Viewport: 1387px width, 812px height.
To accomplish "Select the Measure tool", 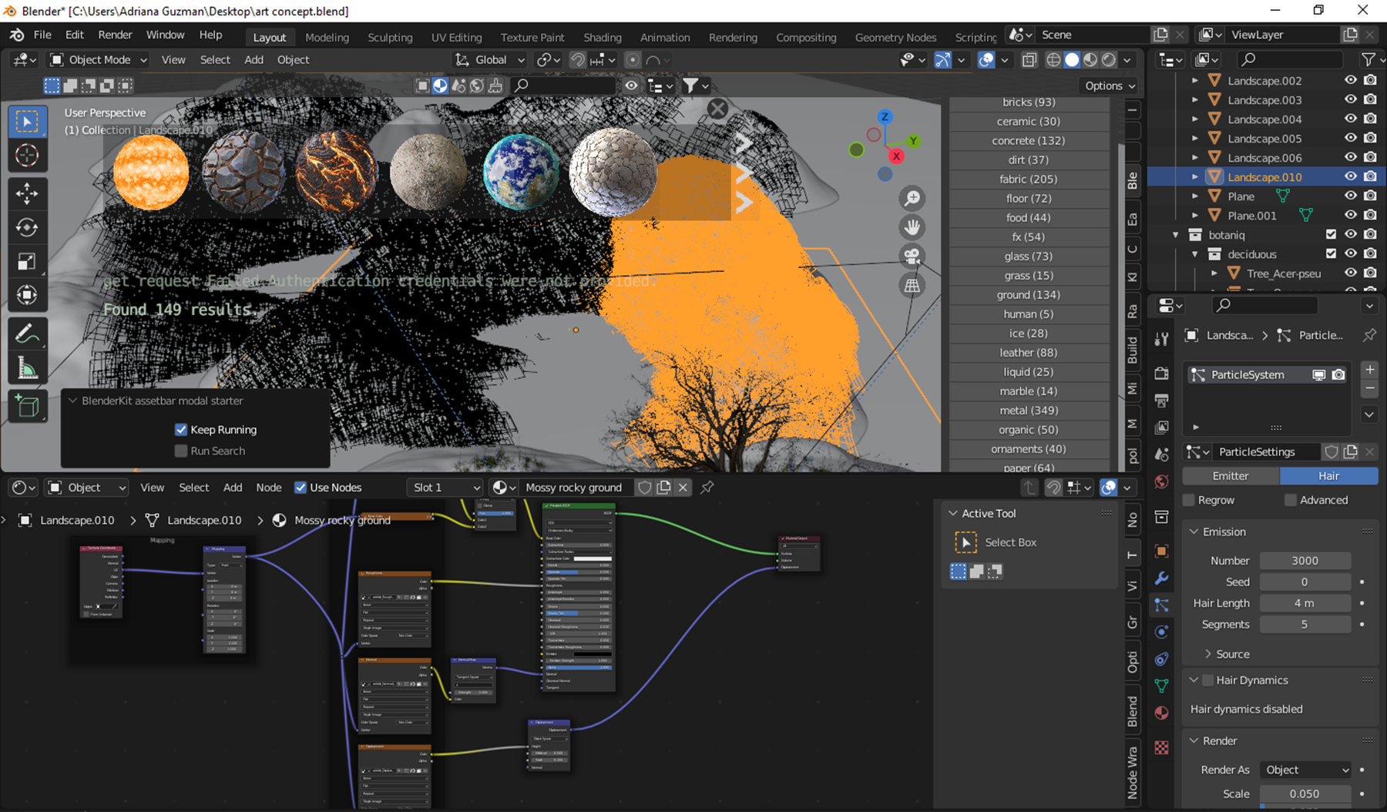I will point(27,368).
